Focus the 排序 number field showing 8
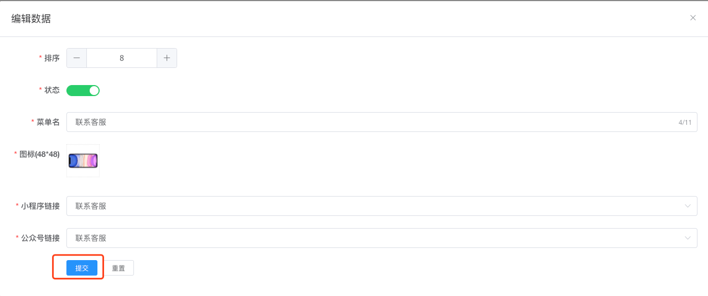 122,58
